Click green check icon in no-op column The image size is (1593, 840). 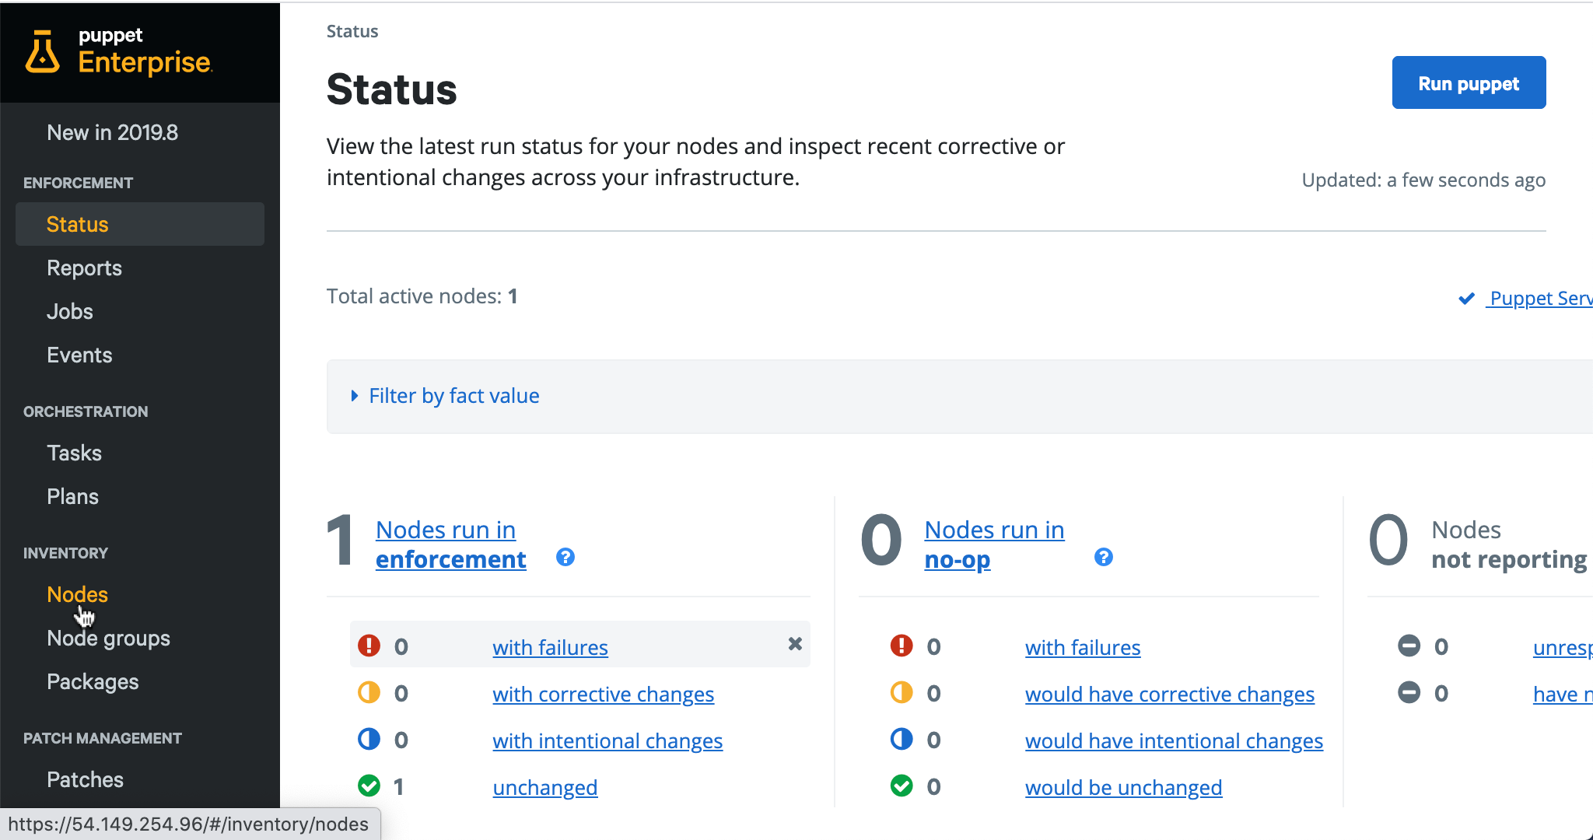[x=902, y=786]
